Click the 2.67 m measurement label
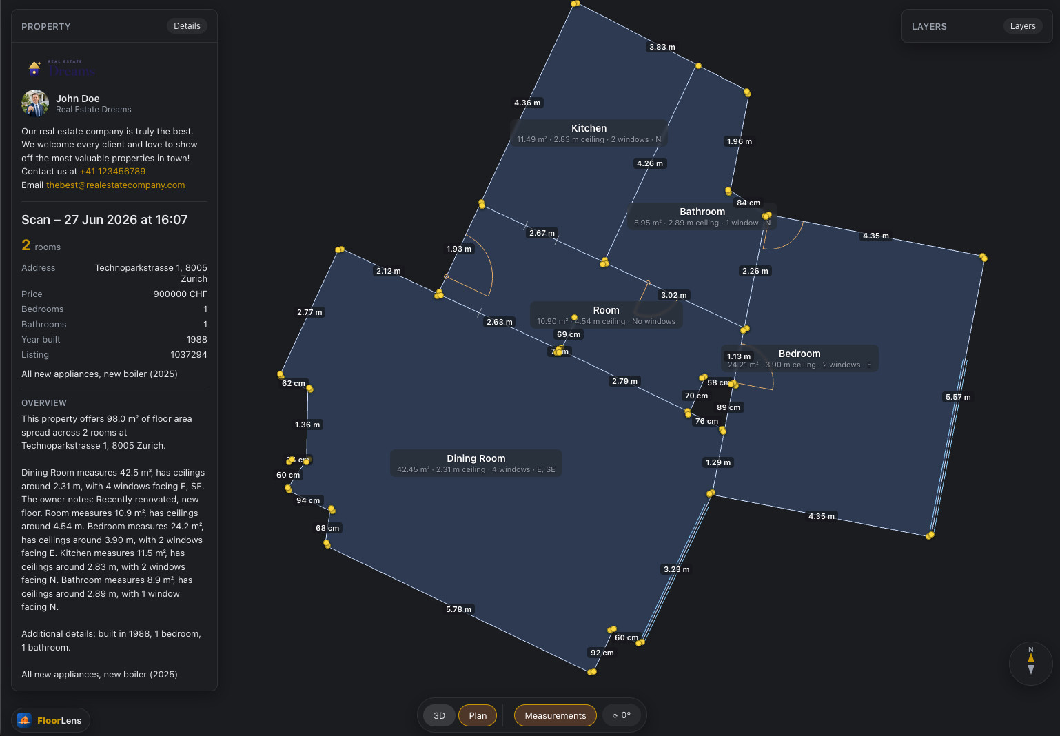Image resolution: width=1060 pixels, height=736 pixels. click(x=542, y=233)
